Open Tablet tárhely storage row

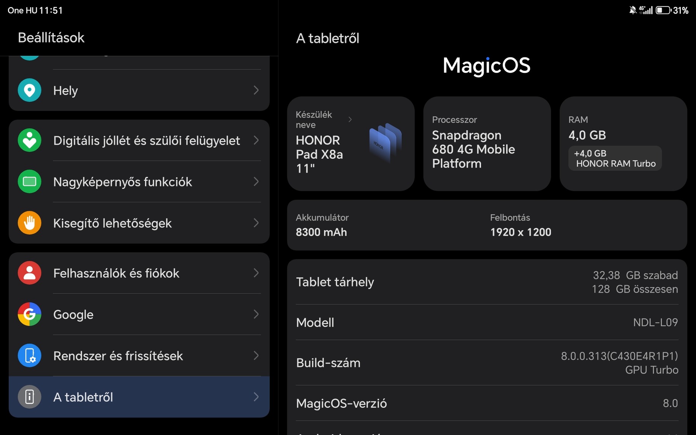pyautogui.click(x=487, y=282)
